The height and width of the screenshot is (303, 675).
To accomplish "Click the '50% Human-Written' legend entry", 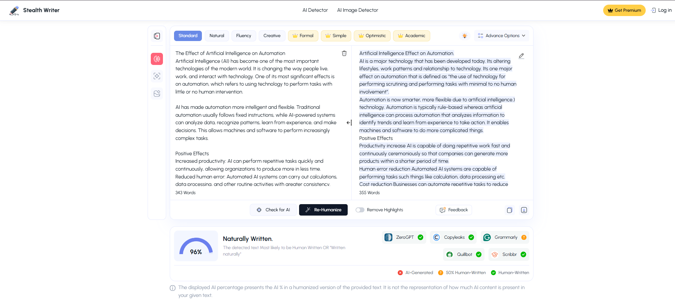I will click(x=462, y=273).
